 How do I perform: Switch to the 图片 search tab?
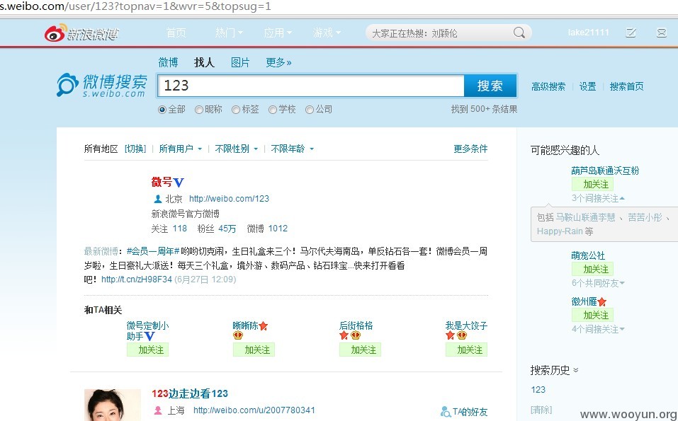(240, 62)
